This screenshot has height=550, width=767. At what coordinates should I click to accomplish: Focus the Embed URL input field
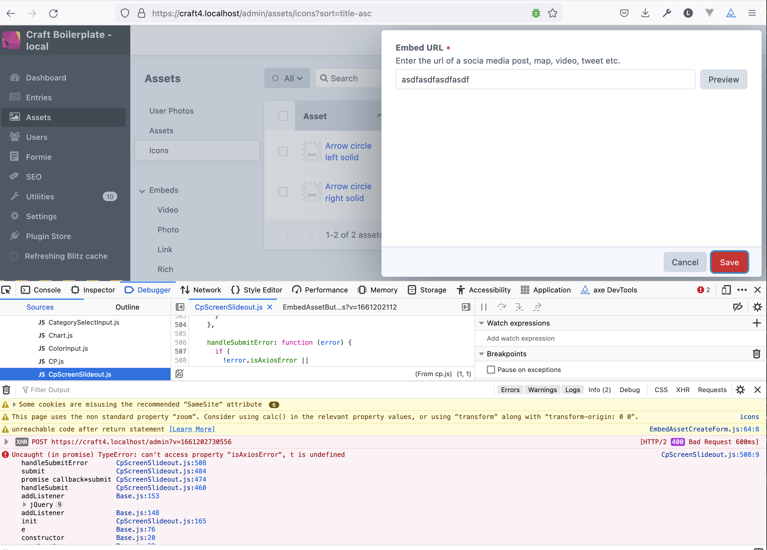pyautogui.click(x=545, y=79)
